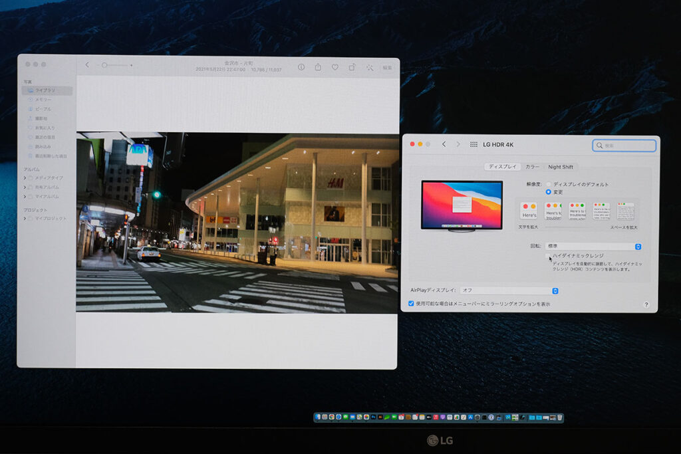Switch to カラー tab
The height and width of the screenshot is (454, 681).
pyautogui.click(x=532, y=167)
